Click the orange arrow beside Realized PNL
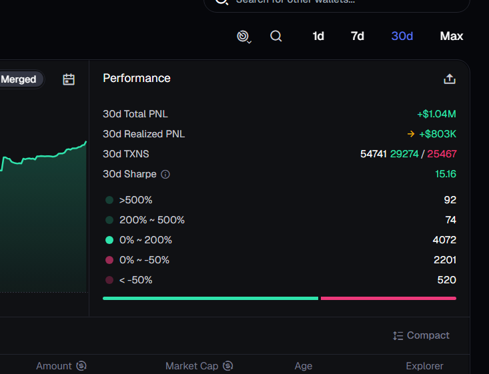 tap(411, 134)
